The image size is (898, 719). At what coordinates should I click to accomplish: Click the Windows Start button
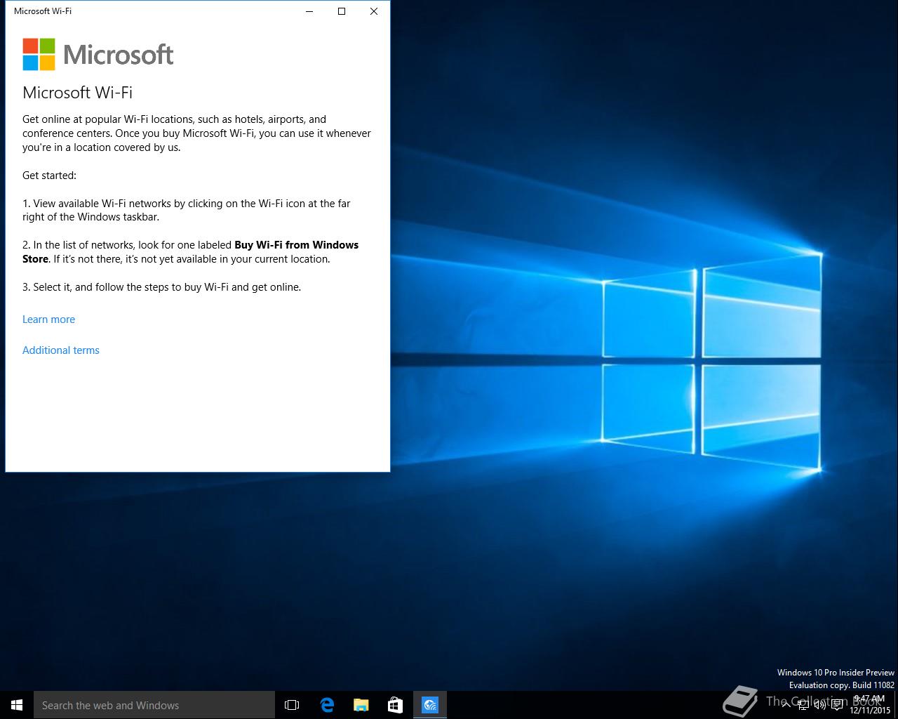17,705
